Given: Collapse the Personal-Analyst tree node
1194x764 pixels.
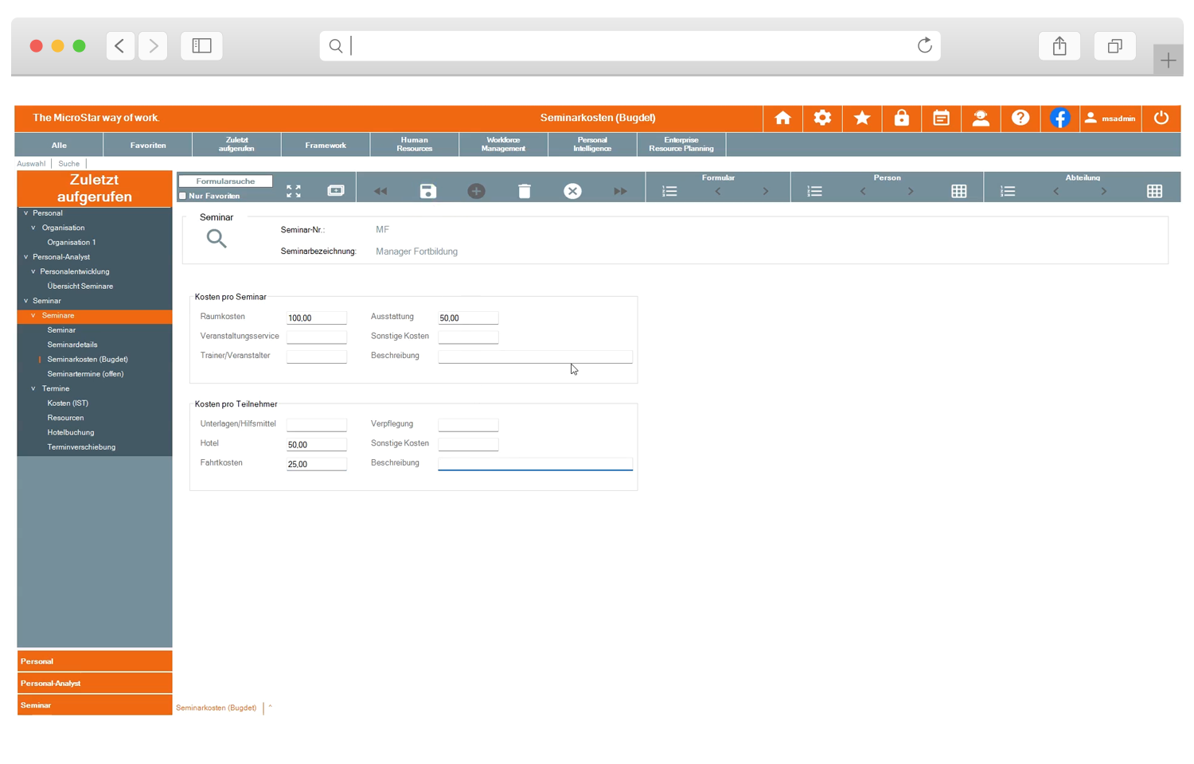Looking at the screenshot, I should [x=25, y=257].
